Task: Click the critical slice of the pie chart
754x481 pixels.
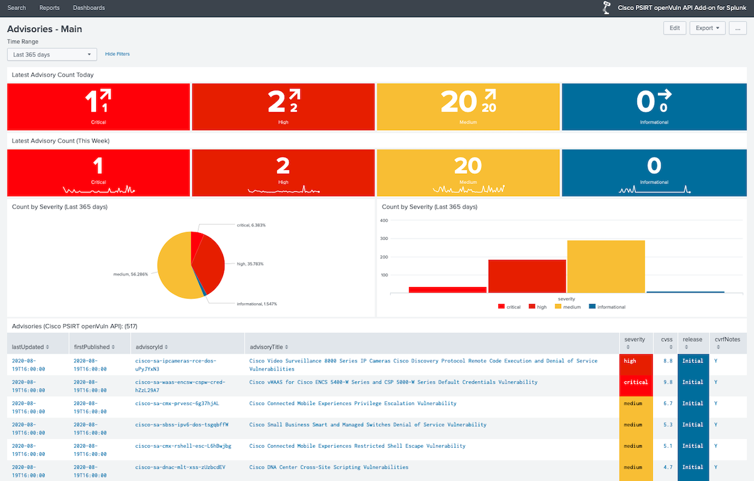Action: [x=197, y=244]
